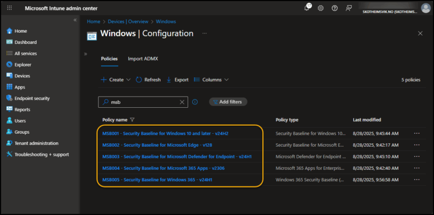The image size is (434, 215).
Task: Click Devices | Overview breadcrumb link
Action: 128,21
